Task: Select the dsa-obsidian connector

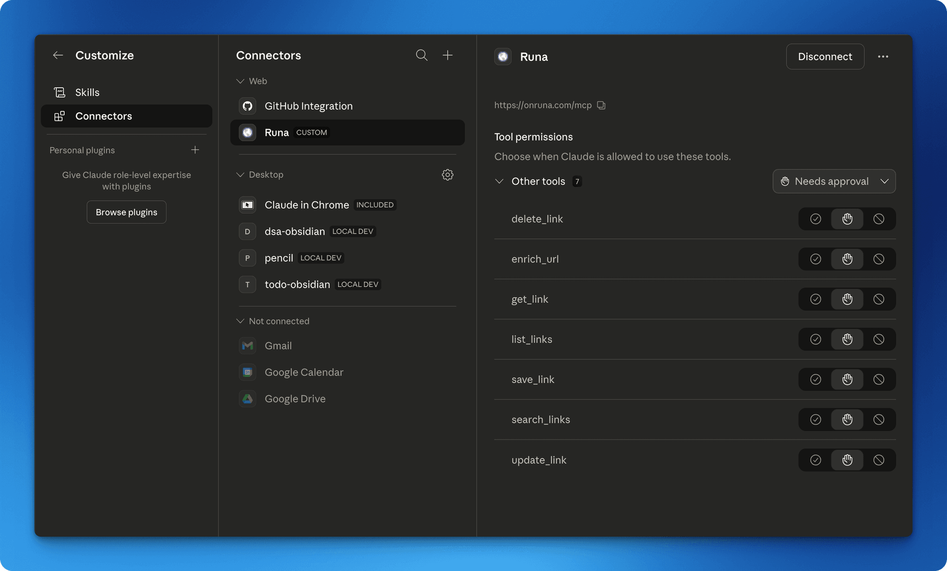Action: (x=347, y=231)
